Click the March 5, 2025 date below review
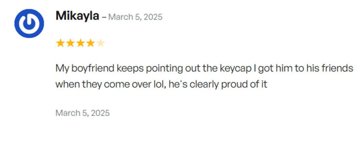The height and width of the screenshot is (143, 364). (82, 113)
